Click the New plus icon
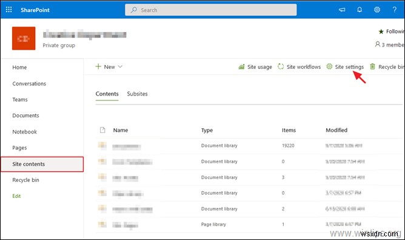This screenshot has width=405, height=240. [98, 66]
